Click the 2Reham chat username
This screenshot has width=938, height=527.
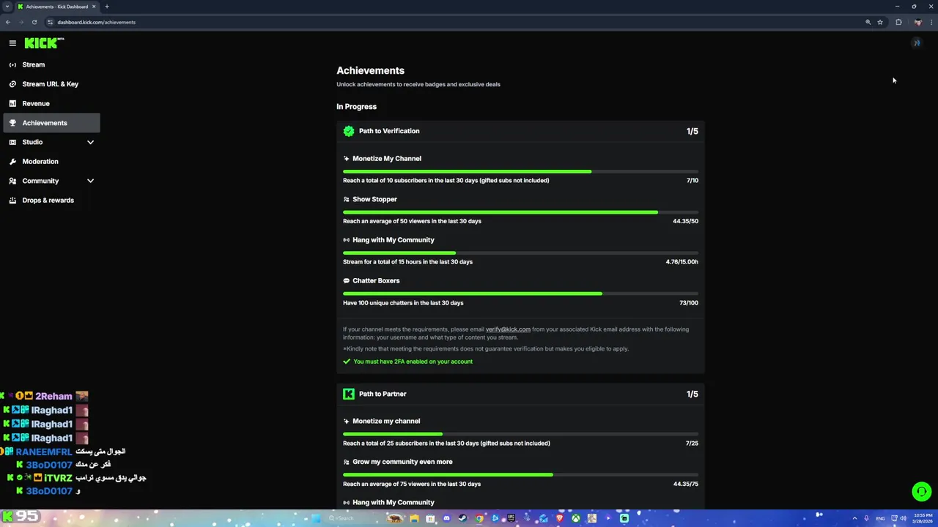point(53,396)
